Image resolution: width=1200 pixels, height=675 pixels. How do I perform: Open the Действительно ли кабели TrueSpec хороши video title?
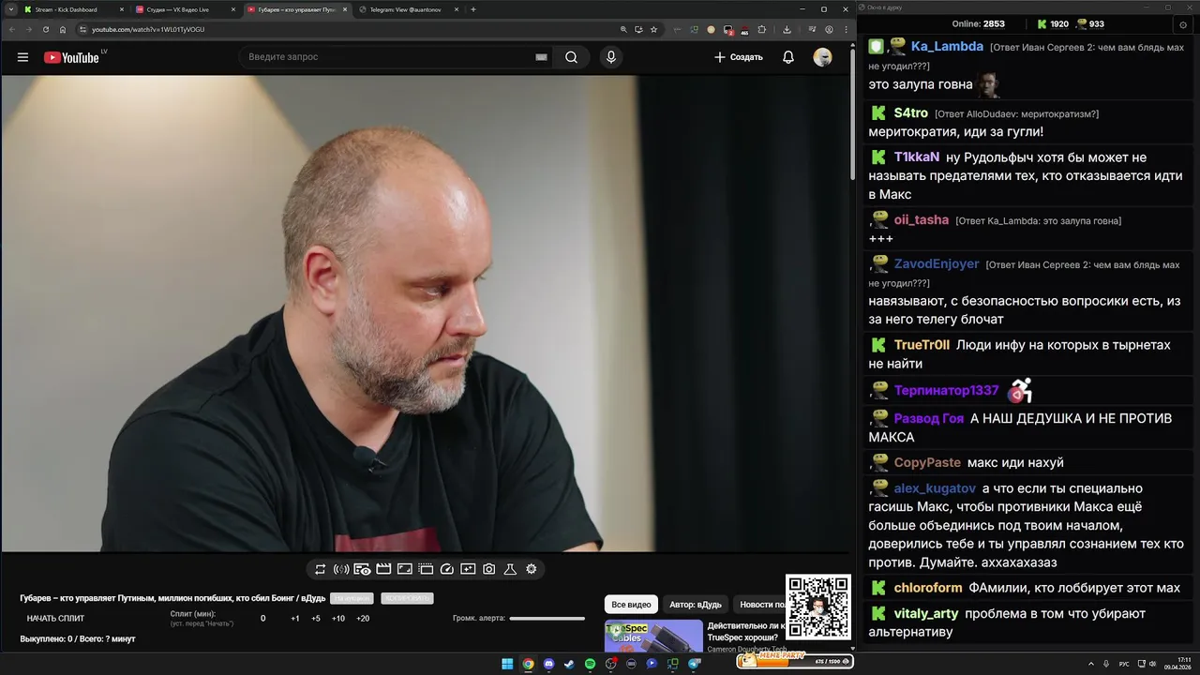(746, 632)
